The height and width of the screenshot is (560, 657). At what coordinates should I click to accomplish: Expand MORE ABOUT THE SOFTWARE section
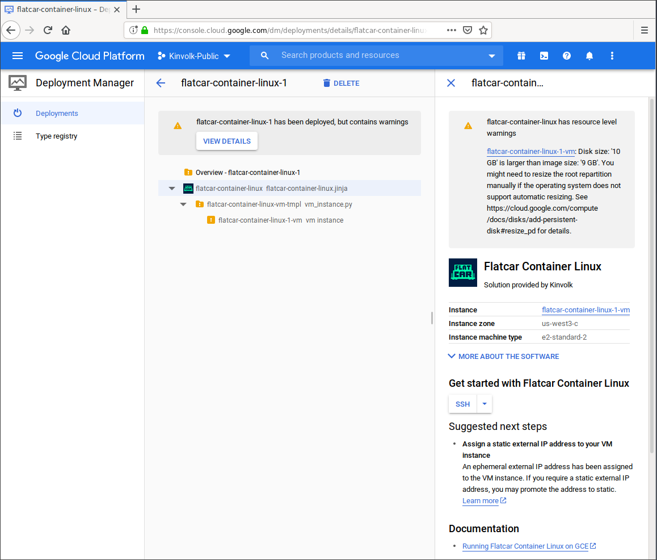click(503, 356)
